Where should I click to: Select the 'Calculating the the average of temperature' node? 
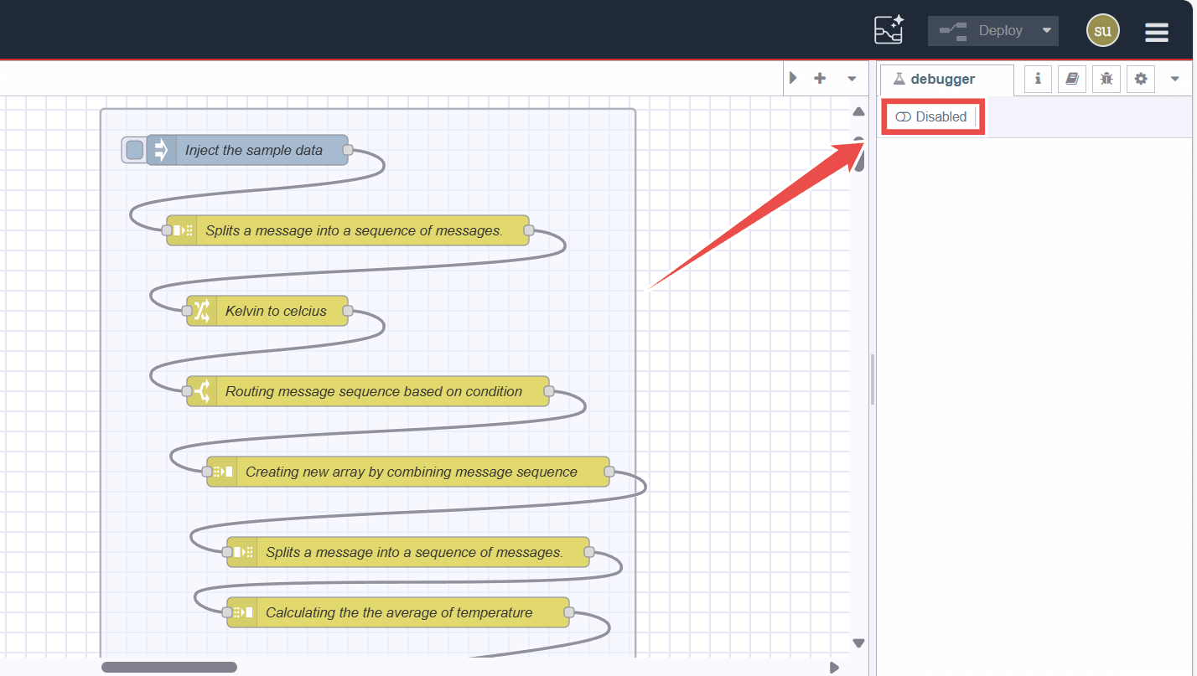[x=397, y=612]
